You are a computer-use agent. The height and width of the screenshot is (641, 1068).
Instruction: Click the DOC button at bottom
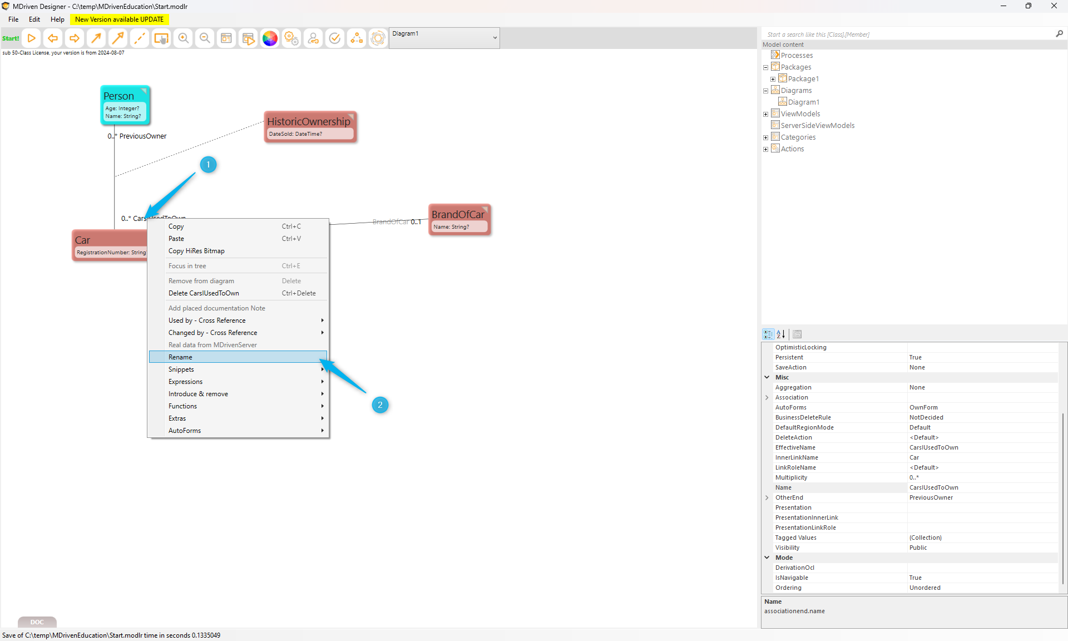(37, 622)
